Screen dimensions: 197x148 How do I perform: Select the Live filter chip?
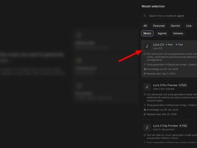coord(189,26)
